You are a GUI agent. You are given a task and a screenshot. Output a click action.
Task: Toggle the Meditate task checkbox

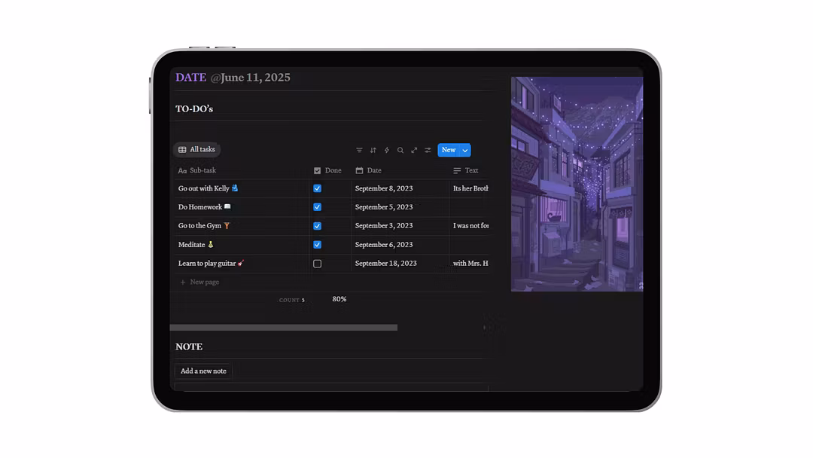click(317, 245)
